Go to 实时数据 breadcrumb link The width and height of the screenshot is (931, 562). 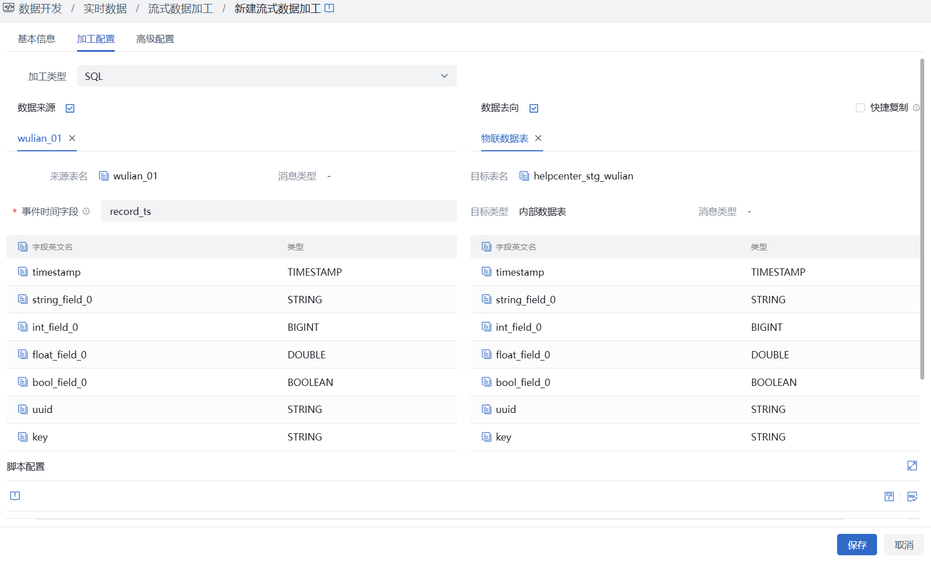pyautogui.click(x=105, y=8)
